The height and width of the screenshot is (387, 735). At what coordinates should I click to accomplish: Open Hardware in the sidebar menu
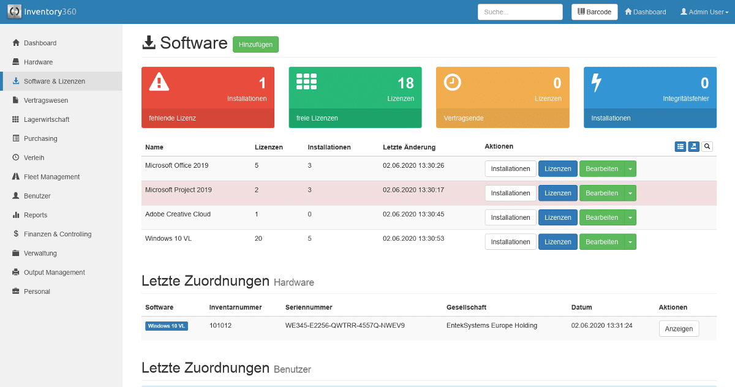(x=38, y=62)
